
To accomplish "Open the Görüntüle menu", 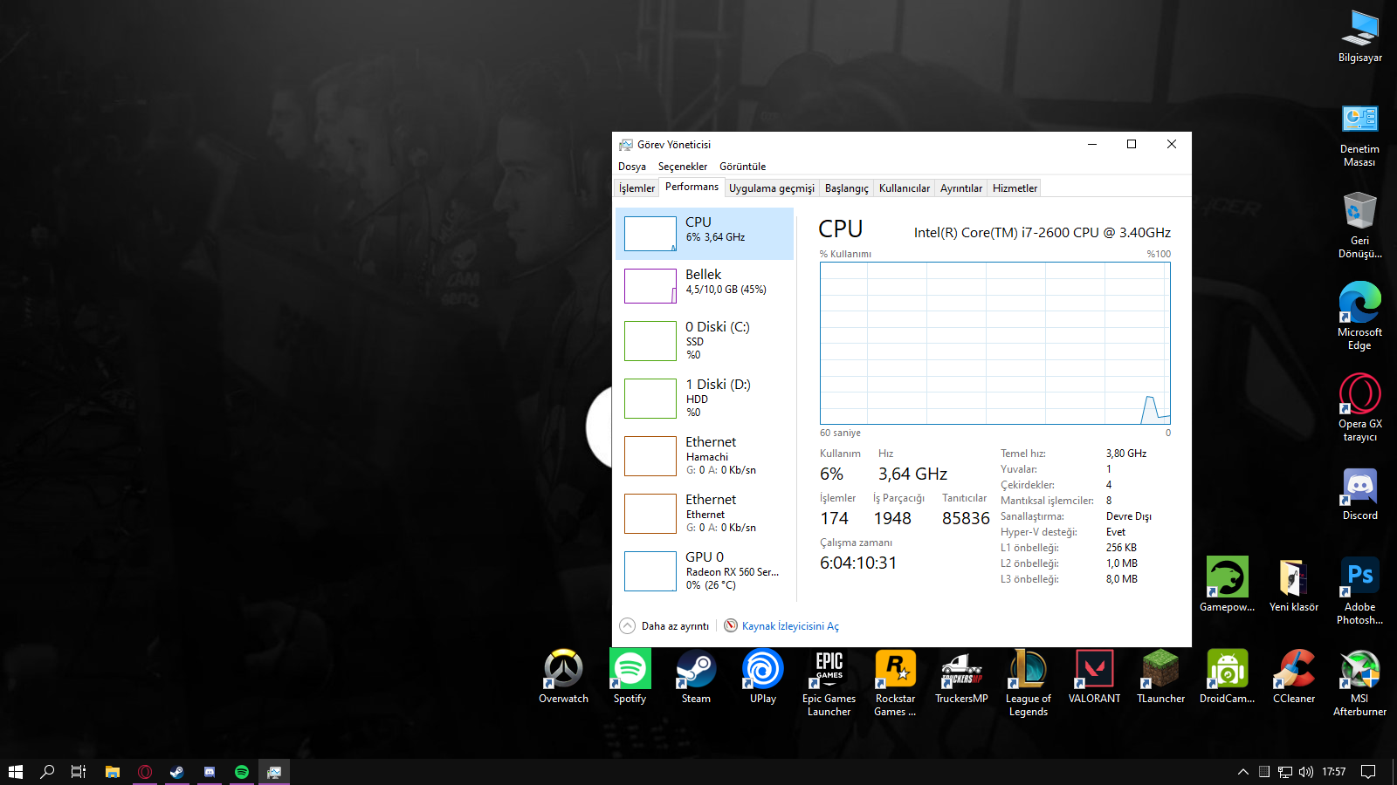I will click(742, 167).
